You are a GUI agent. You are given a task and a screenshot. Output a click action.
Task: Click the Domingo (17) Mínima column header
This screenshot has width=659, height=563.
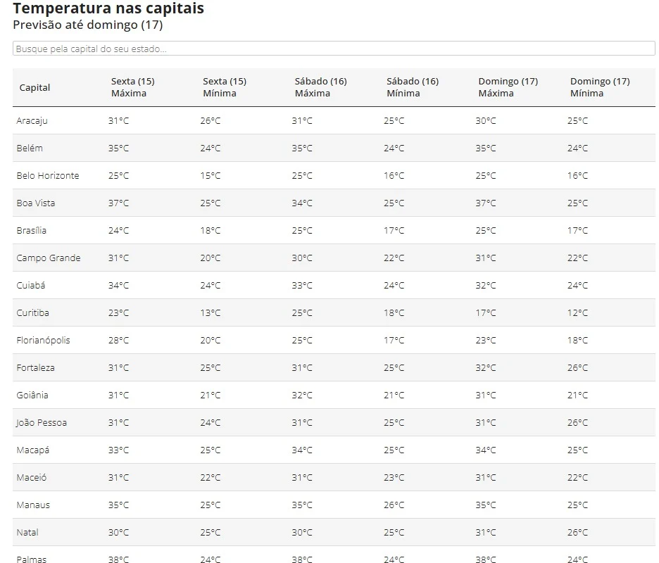600,87
